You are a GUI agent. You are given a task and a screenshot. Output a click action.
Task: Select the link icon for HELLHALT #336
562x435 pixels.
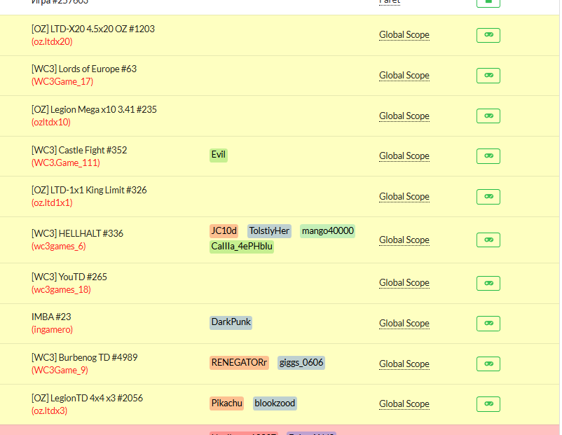coord(488,240)
